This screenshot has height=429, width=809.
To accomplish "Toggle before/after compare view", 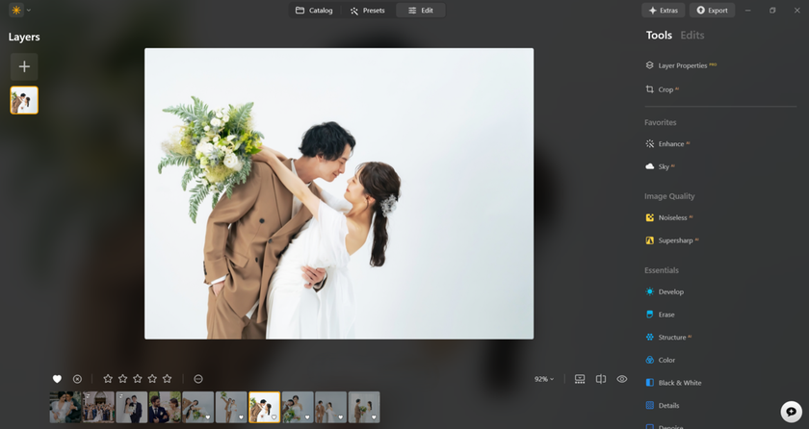I will point(601,379).
